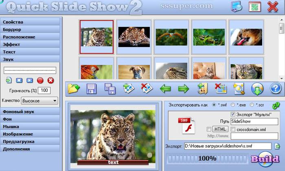Open the preview magnifier icon in the toolbar
The width and height of the screenshot is (285, 171).
click(x=239, y=89)
